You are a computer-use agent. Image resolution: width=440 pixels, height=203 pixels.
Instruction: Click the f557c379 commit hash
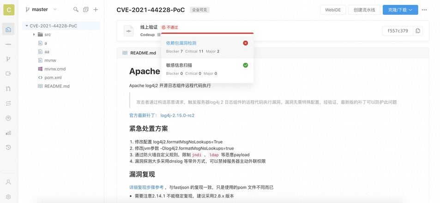[398, 30]
